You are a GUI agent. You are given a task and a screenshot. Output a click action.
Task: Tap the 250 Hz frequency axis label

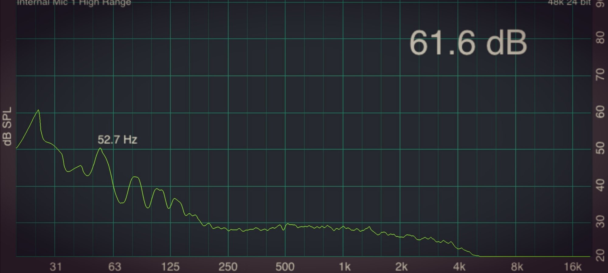click(x=228, y=267)
